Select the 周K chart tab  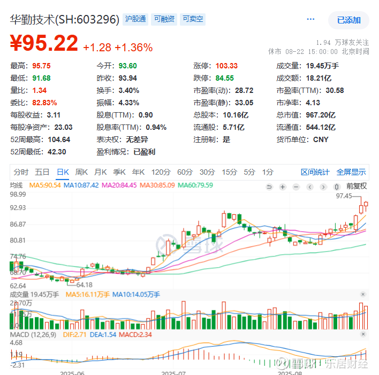[81, 172]
